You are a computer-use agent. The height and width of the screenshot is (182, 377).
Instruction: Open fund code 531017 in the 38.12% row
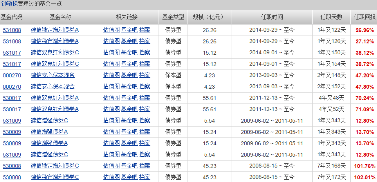click(x=12, y=53)
